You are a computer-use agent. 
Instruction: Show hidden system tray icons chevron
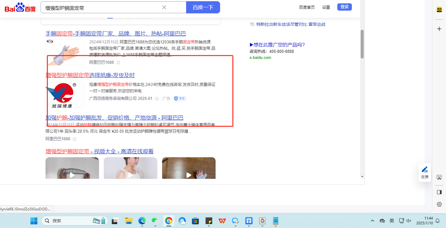(373, 221)
